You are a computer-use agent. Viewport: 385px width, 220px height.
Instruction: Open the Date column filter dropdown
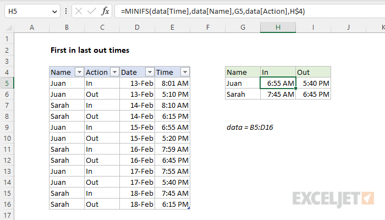(150, 72)
